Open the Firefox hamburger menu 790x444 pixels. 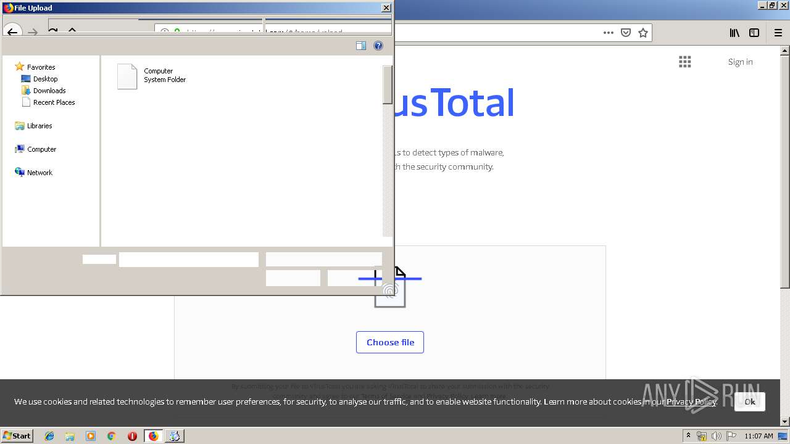click(x=778, y=33)
